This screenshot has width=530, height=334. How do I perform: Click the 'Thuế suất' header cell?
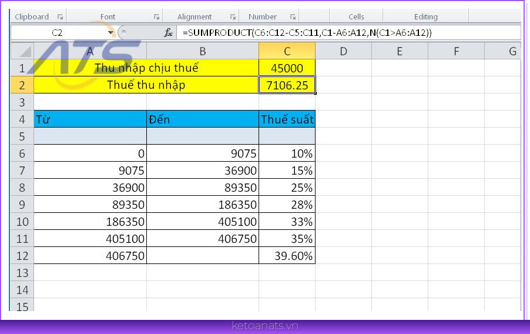(287, 119)
